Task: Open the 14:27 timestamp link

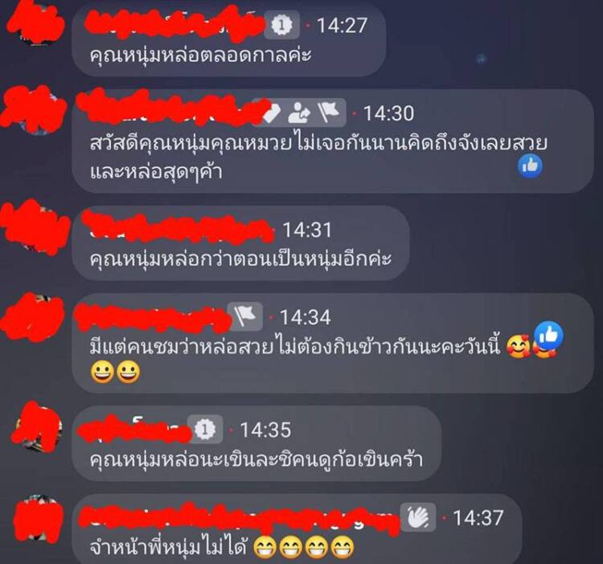Action: (x=342, y=26)
